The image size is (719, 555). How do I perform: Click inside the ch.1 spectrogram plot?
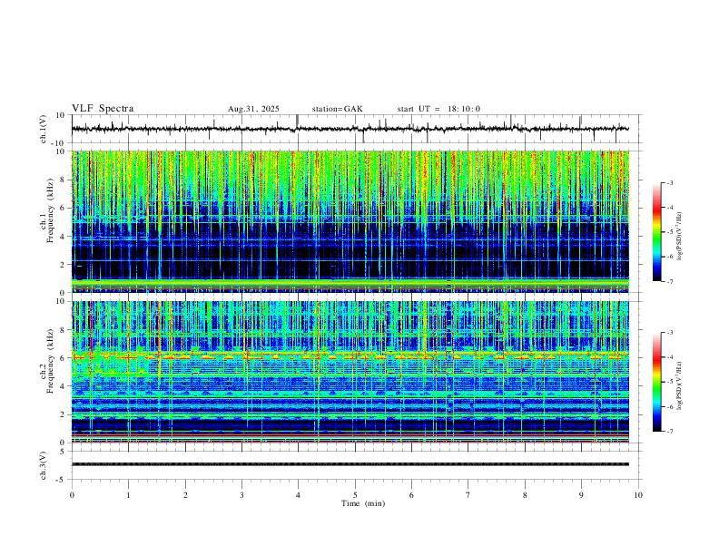click(350, 221)
